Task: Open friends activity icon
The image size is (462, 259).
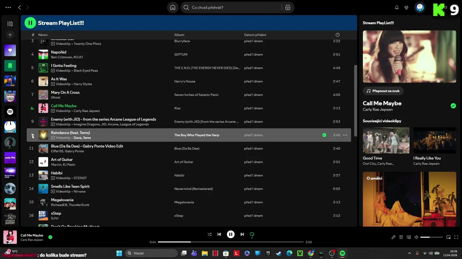Action: point(406,7)
